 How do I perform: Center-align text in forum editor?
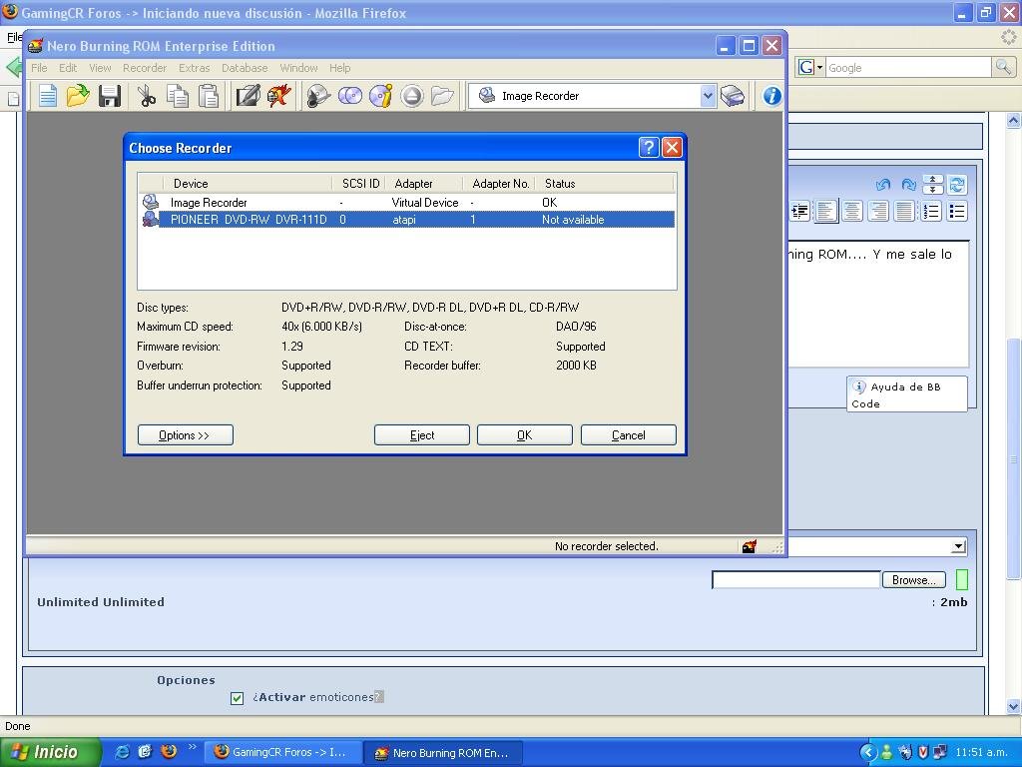click(x=852, y=212)
